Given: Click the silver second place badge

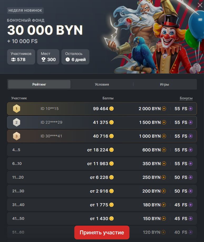Looking at the screenshot, I should tap(17, 122).
